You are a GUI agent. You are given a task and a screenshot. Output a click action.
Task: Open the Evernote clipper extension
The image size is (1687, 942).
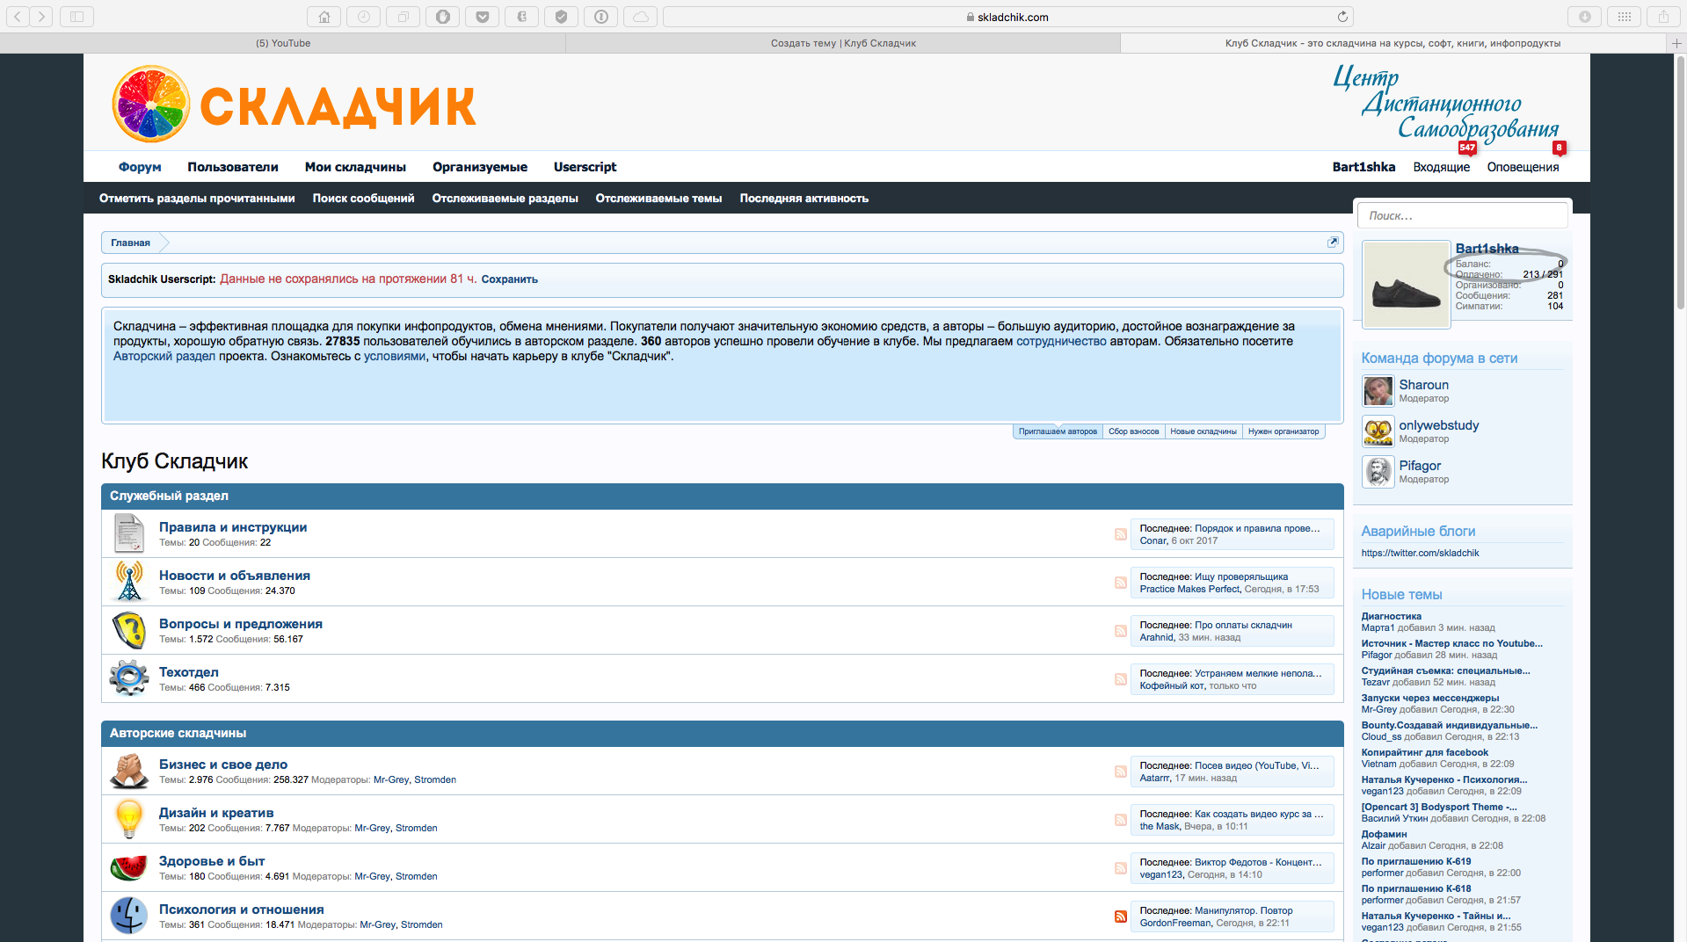pos(521,17)
